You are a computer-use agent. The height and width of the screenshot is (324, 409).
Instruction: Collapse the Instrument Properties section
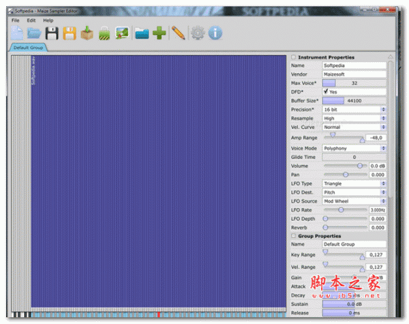click(x=293, y=57)
